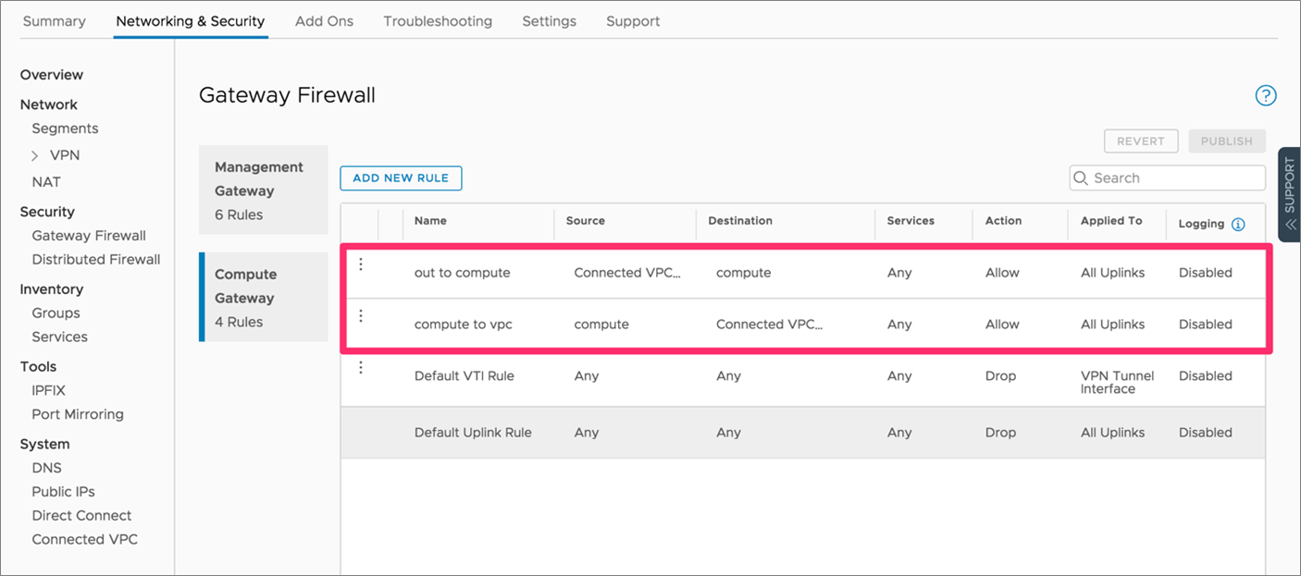Open the help question mark icon
The width and height of the screenshot is (1301, 576).
point(1265,95)
